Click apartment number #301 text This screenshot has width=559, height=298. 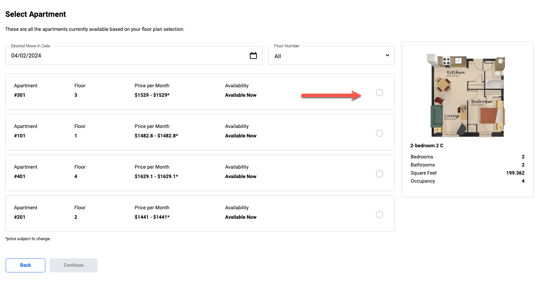(20, 95)
